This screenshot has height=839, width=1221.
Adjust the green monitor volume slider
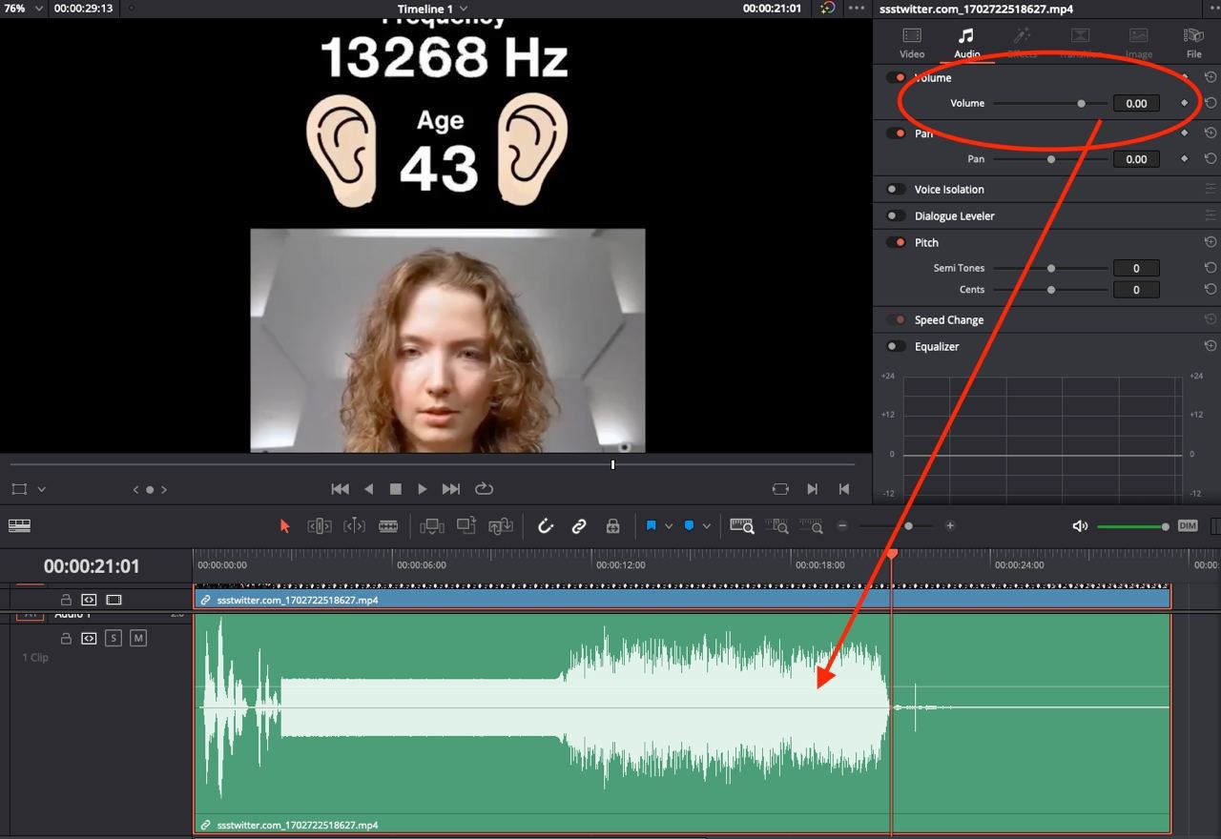tap(1166, 526)
